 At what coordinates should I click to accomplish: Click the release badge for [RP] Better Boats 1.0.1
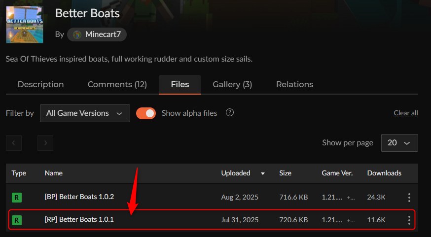coord(16,220)
